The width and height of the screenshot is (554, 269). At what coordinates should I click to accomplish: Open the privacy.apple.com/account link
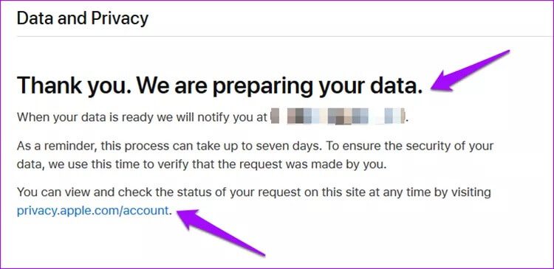tap(92, 211)
